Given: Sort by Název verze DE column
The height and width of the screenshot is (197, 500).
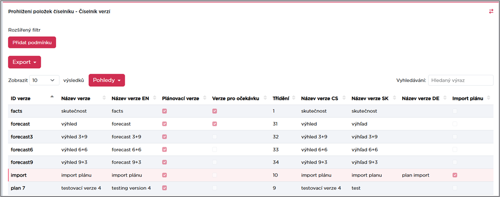Looking at the screenshot, I should pyautogui.click(x=445, y=98).
